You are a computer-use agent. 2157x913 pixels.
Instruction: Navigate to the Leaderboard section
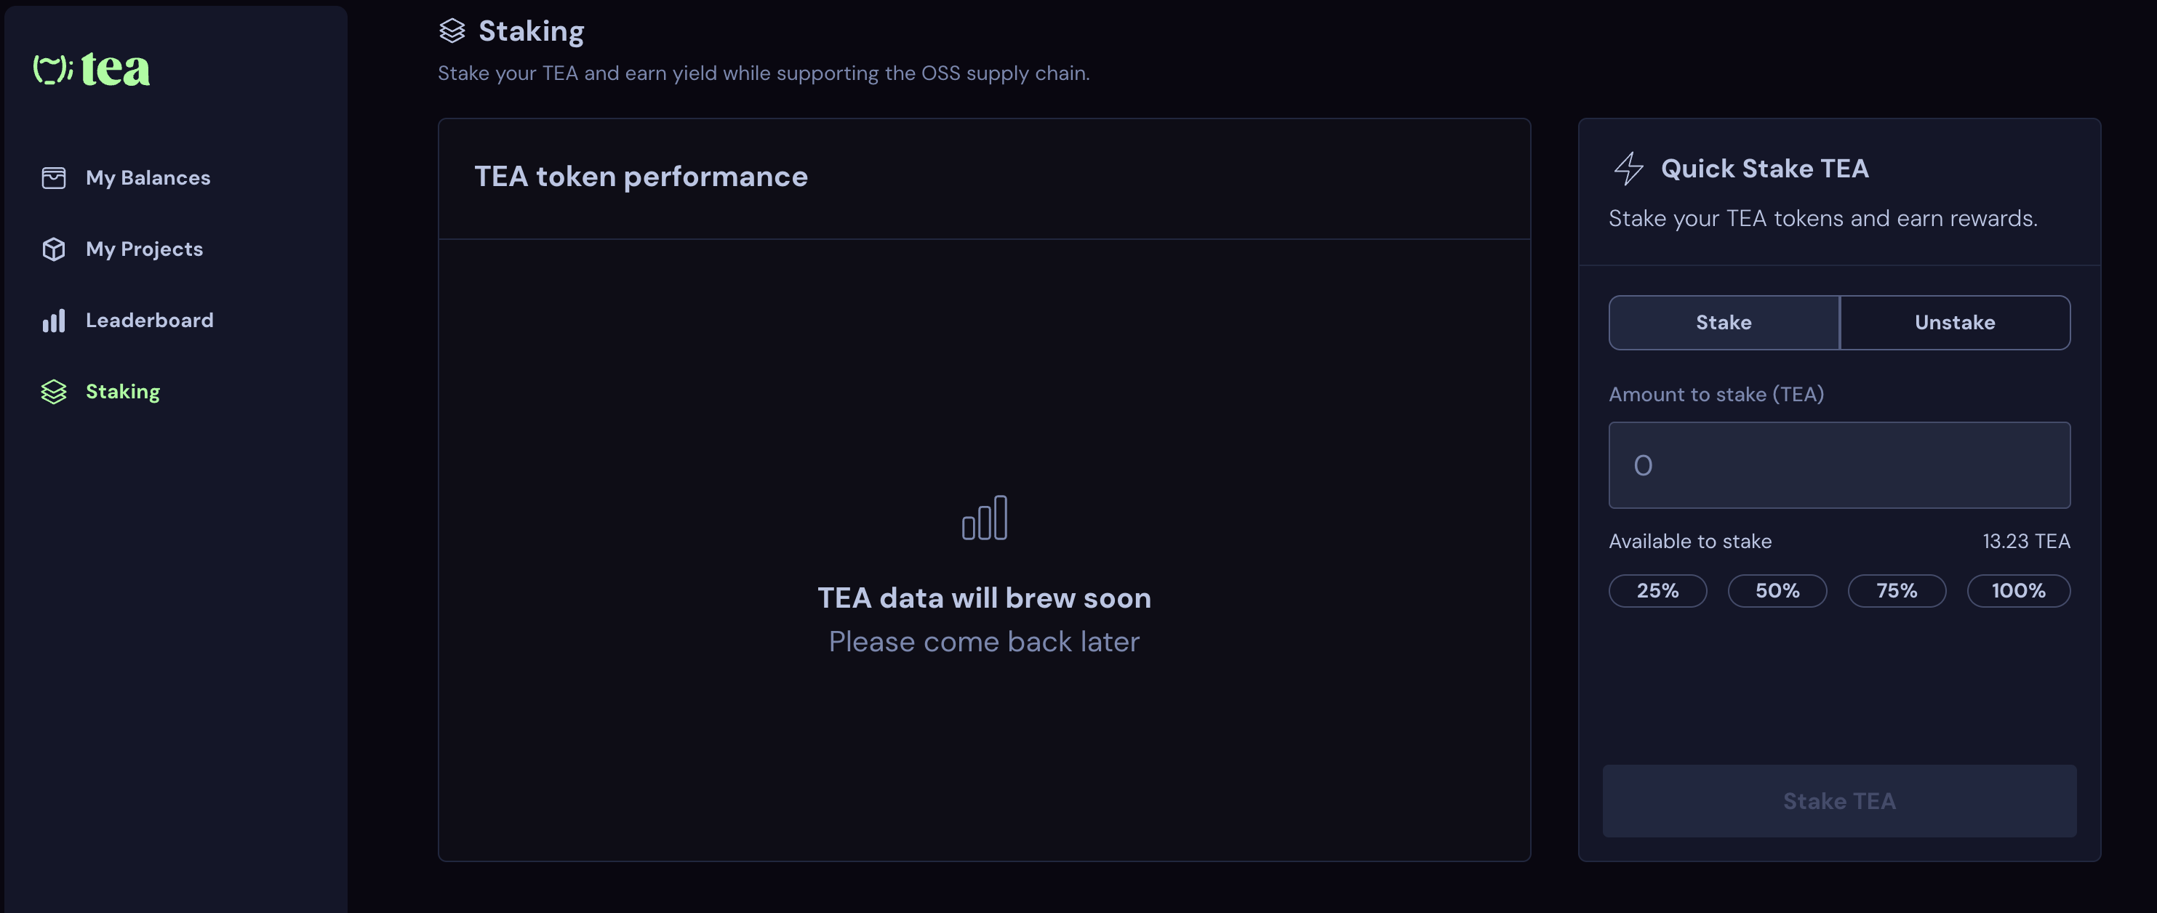pos(150,320)
